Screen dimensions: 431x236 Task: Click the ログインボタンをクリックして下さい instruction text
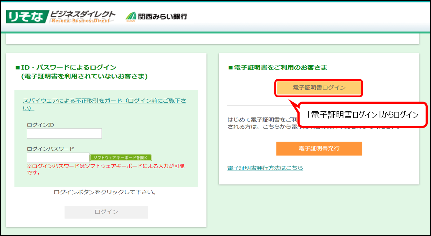[105, 192]
